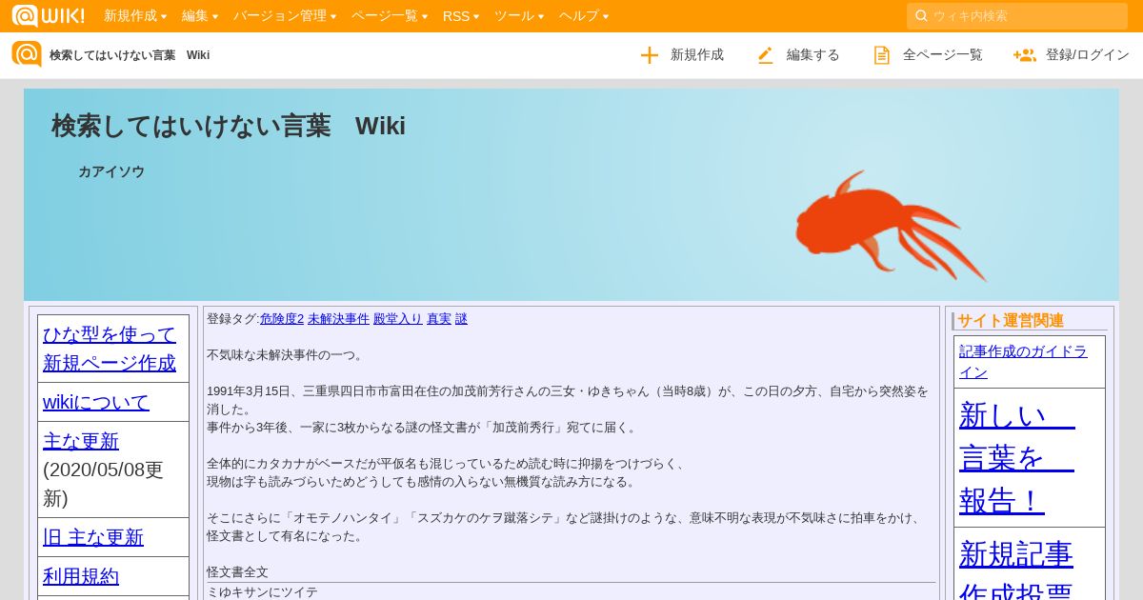Open the 真実 tag link
1143x600 pixels.
coord(439,319)
